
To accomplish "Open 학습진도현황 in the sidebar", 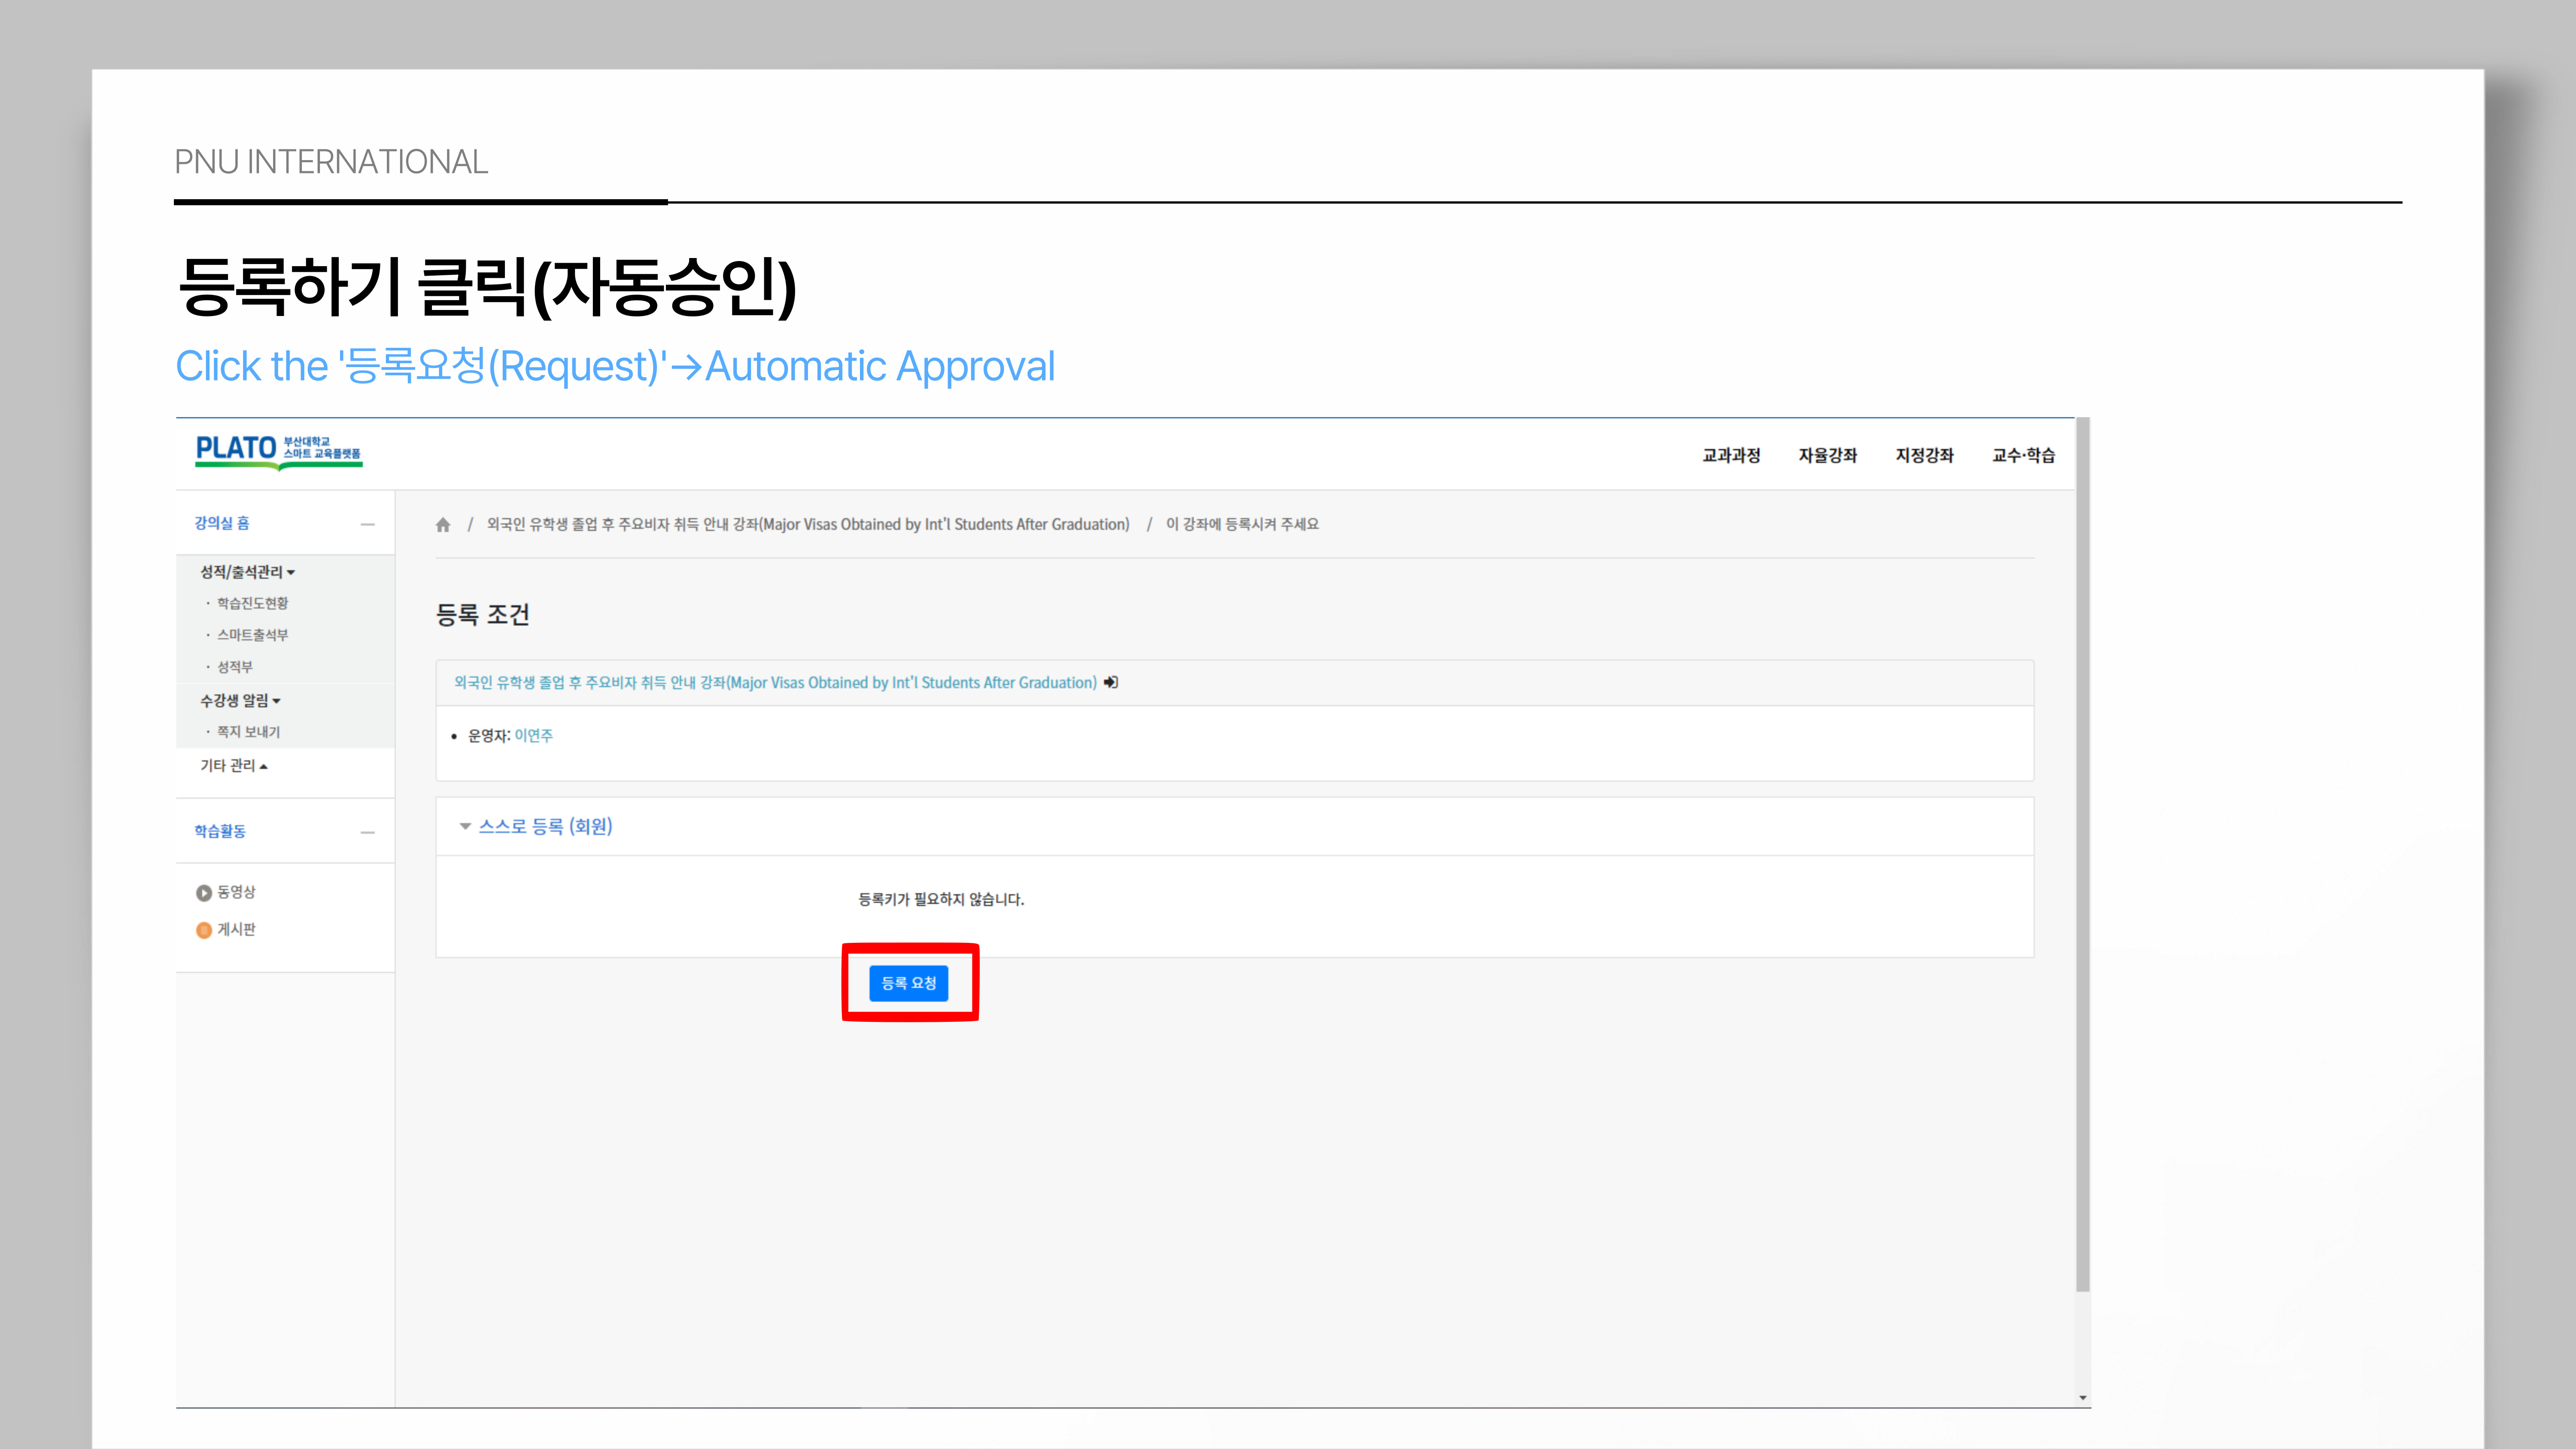I will [x=252, y=604].
